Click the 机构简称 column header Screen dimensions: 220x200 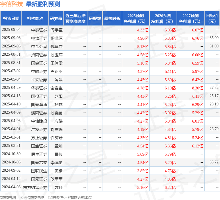coord(35,18)
